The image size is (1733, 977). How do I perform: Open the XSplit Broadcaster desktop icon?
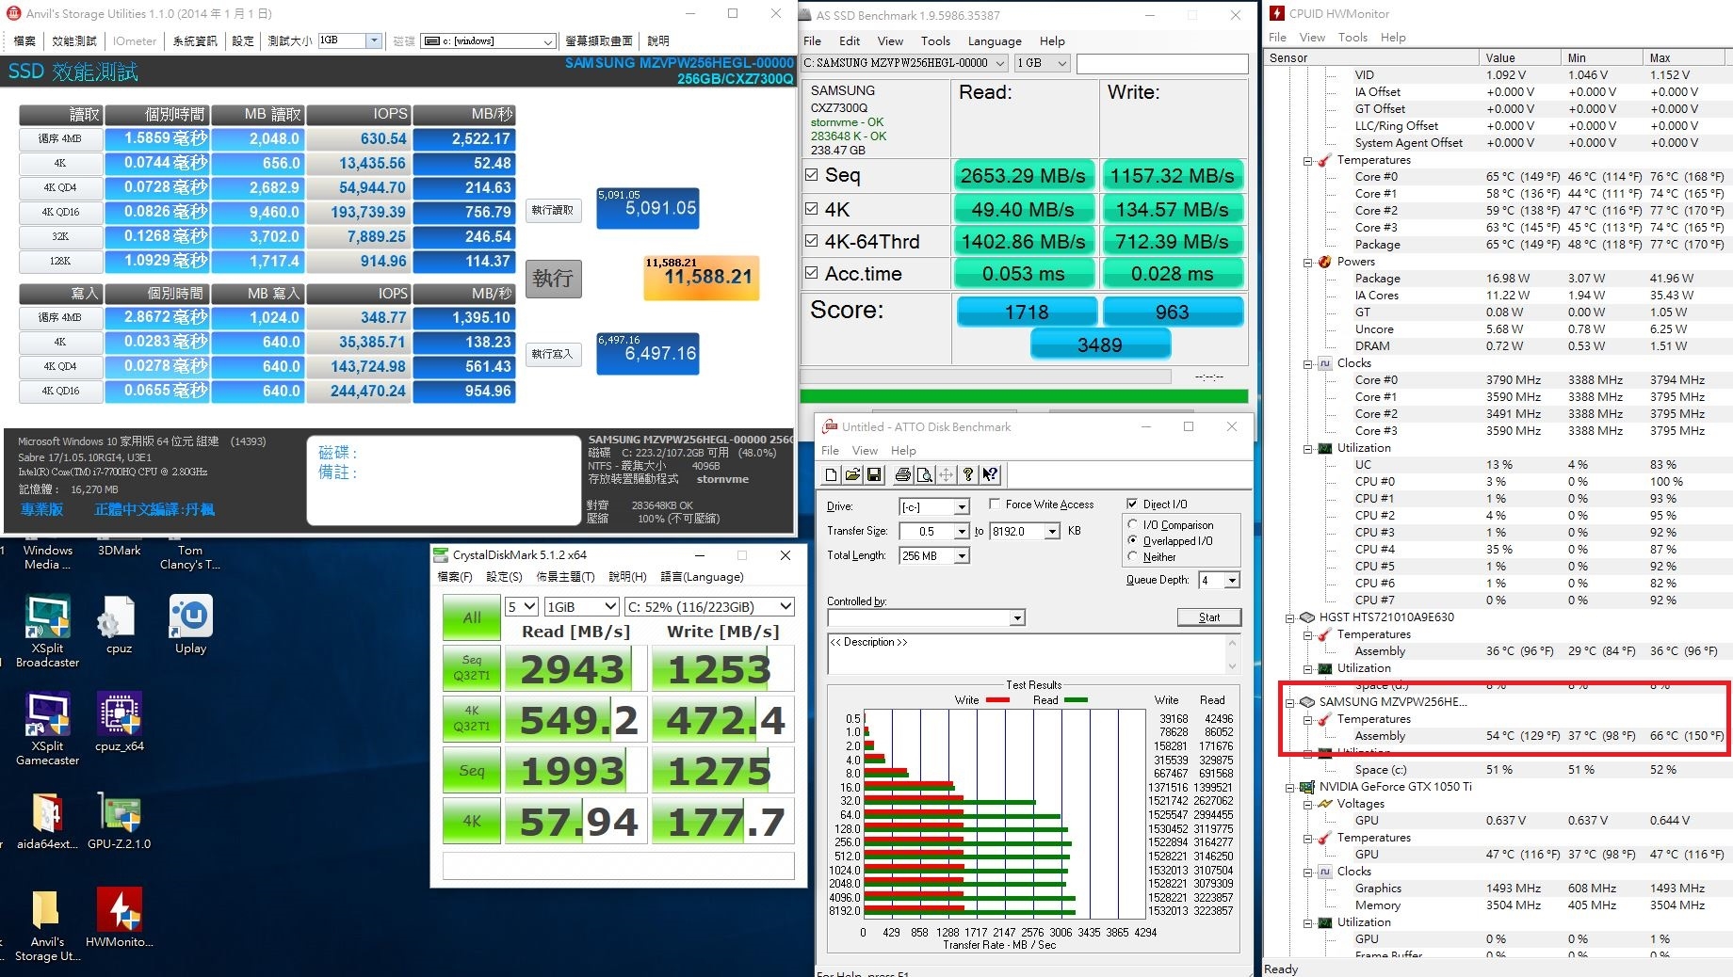click(47, 632)
